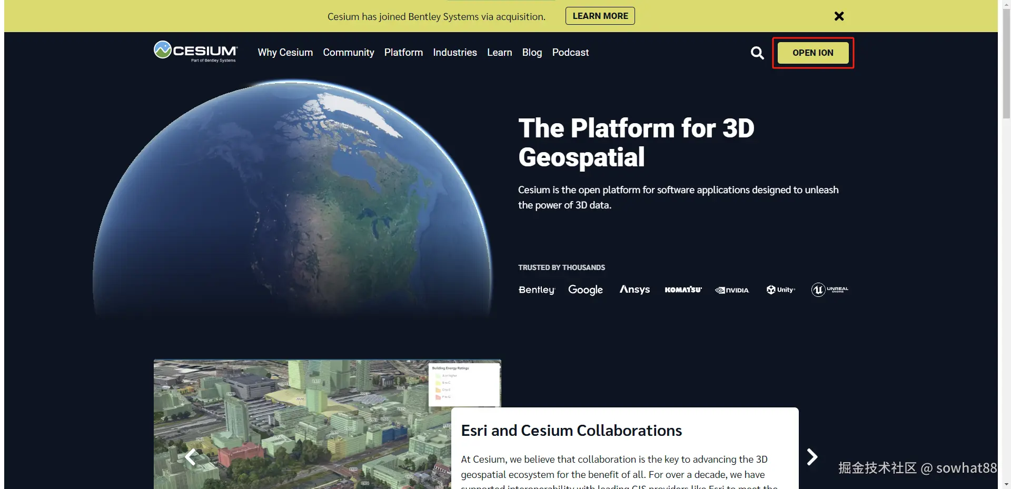
Task: Click the Unreal Engine logo in trusted partners
Action: [x=830, y=290]
